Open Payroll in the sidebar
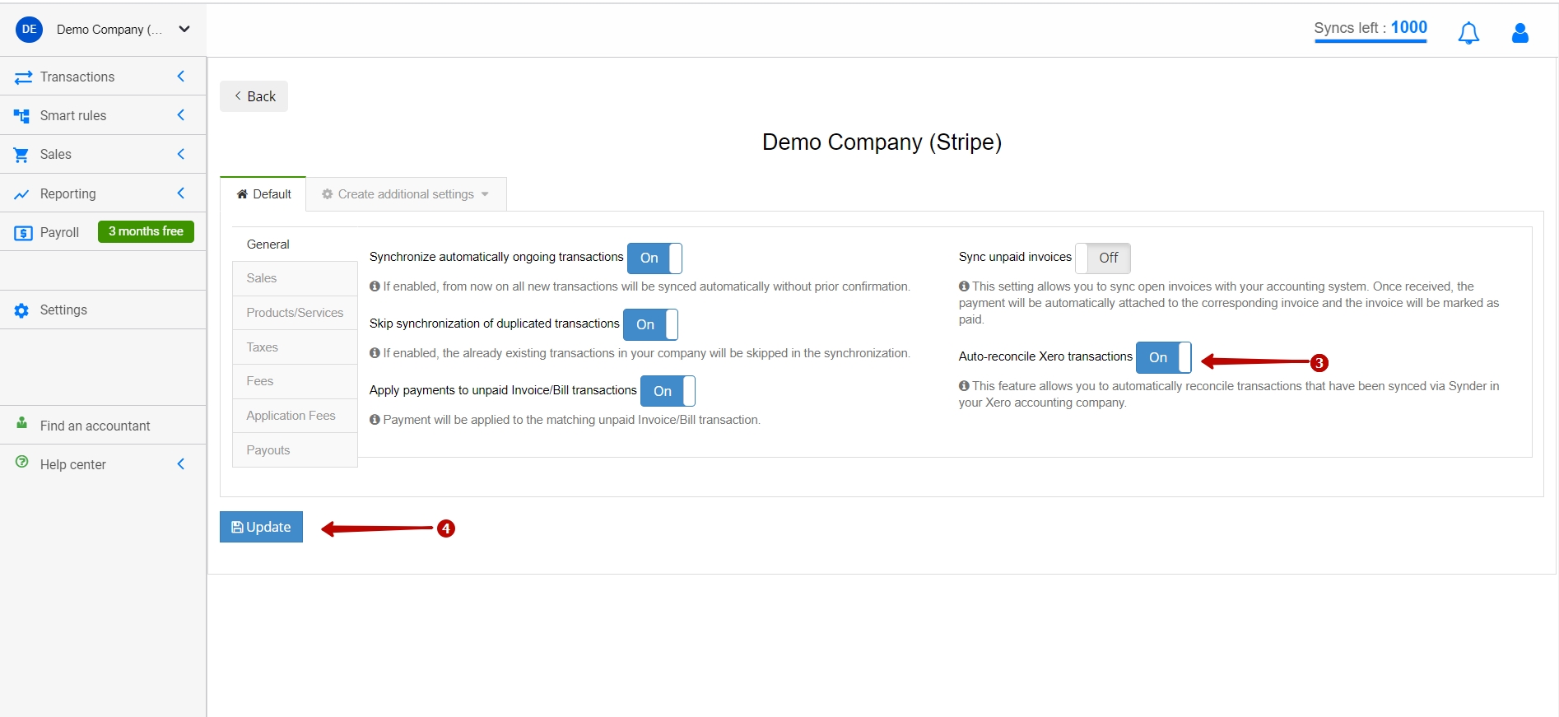The height and width of the screenshot is (717, 1559). [x=59, y=233]
